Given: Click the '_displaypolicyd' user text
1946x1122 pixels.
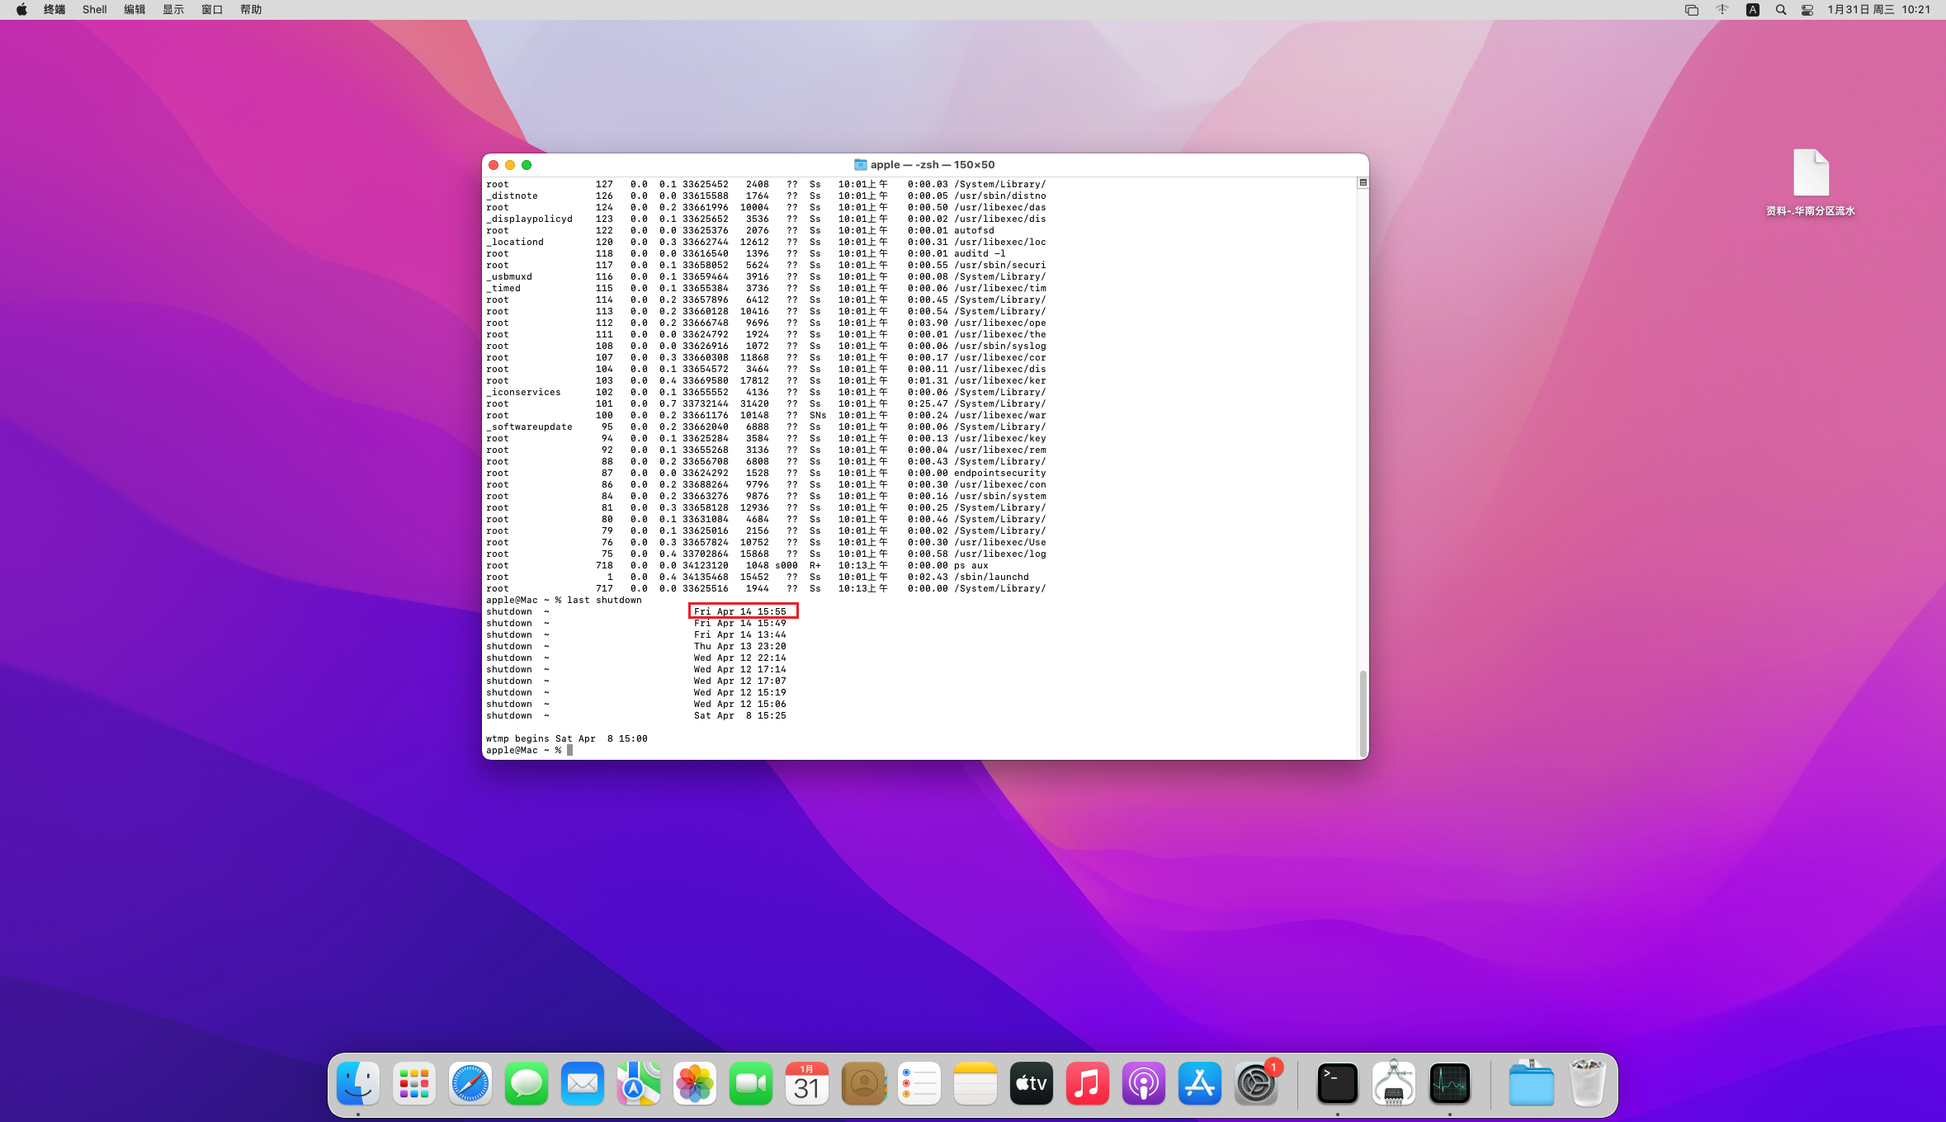Looking at the screenshot, I should [529, 219].
